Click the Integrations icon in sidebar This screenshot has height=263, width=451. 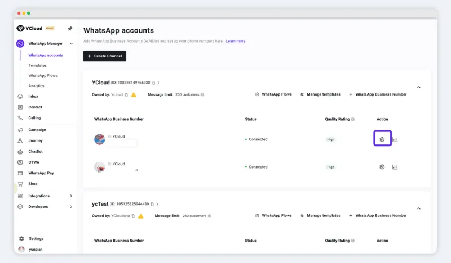[x=20, y=196]
